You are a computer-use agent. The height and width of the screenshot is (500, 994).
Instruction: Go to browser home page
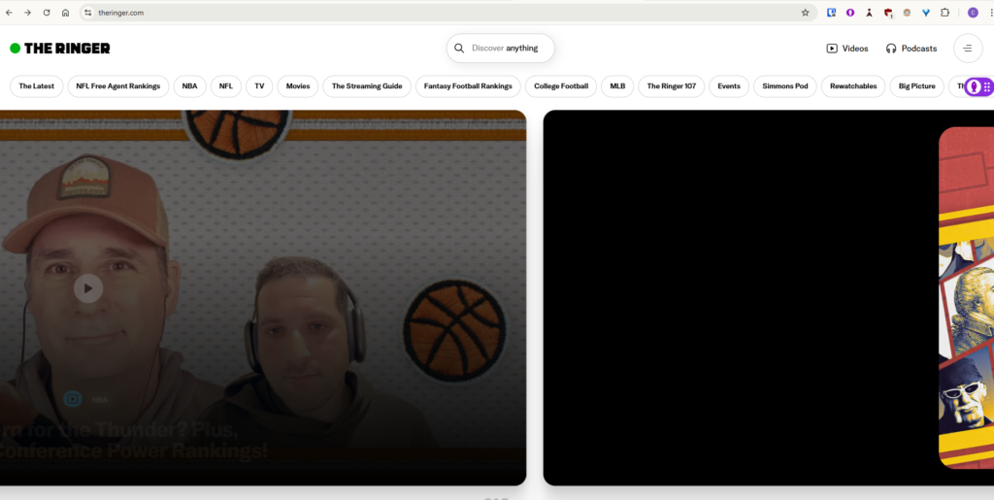coord(65,13)
